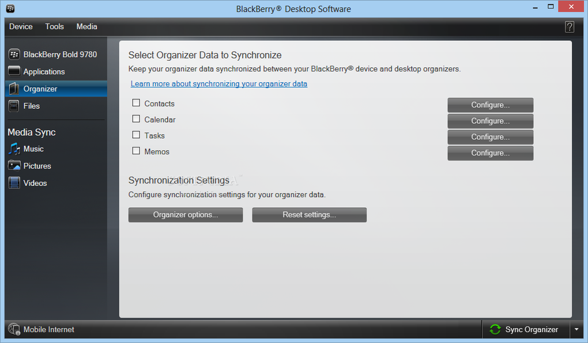Select the Files label in the sidebar
588x343 pixels.
pyautogui.click(x=32, y=106)
